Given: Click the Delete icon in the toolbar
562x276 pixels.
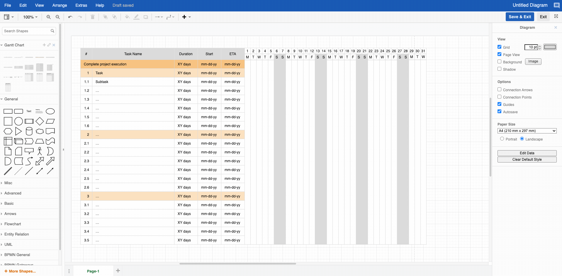Looking at the screenshot, I should 93,17.
